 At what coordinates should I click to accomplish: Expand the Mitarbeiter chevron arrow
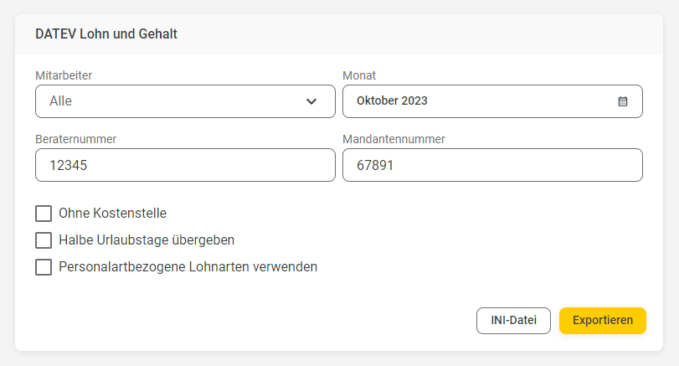(x=311, y=101)
